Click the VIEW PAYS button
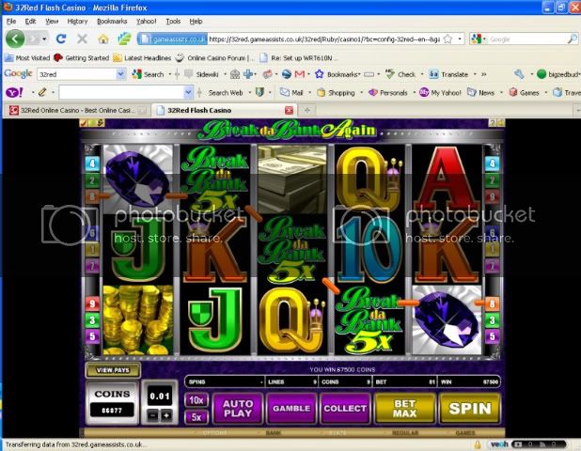The width and height of the screenshot is (581, 451). click(113, 370)
